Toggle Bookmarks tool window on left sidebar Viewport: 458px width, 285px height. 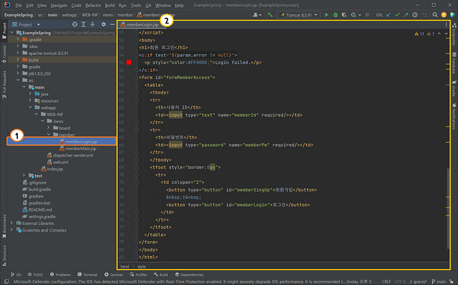(x=4, y=226)
